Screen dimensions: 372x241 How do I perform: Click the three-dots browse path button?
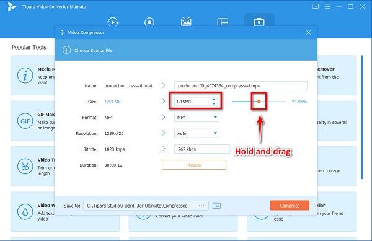click(201, 206)
